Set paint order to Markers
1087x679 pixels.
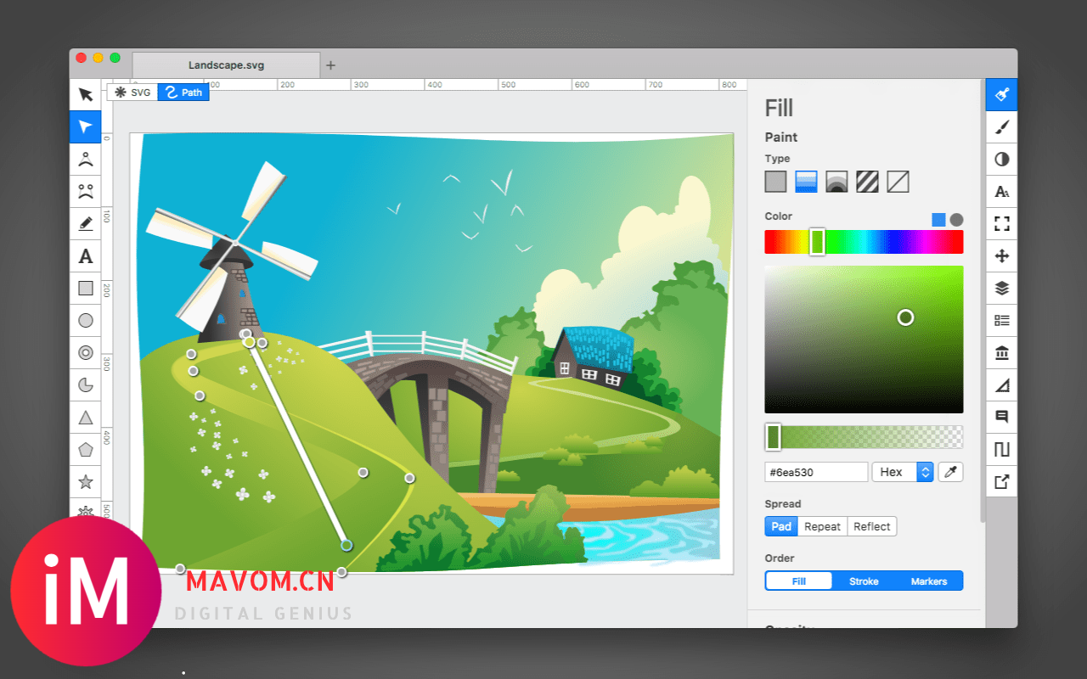click(929, 581)
